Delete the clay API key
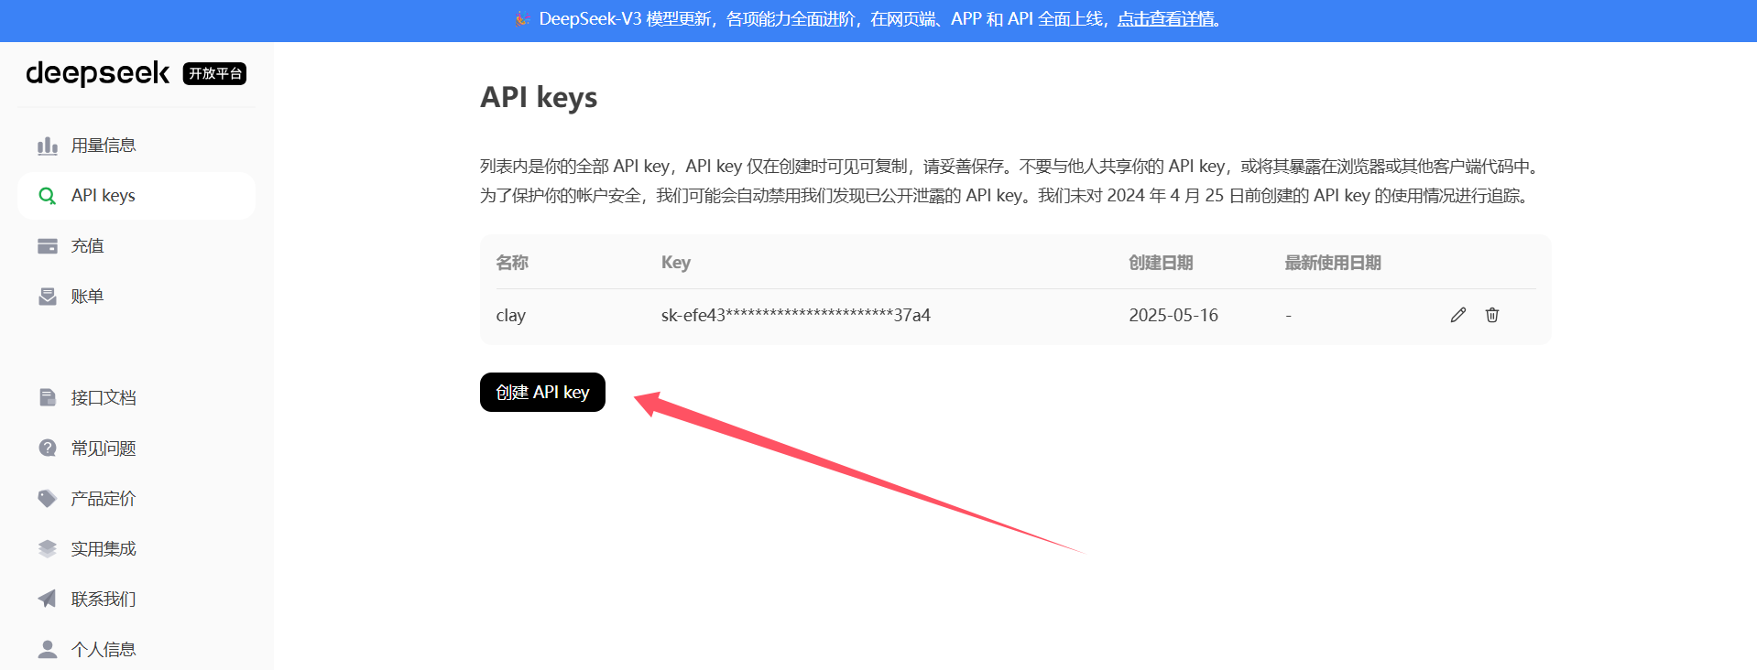This screenshot has width=1757, height=670. 1492,315
